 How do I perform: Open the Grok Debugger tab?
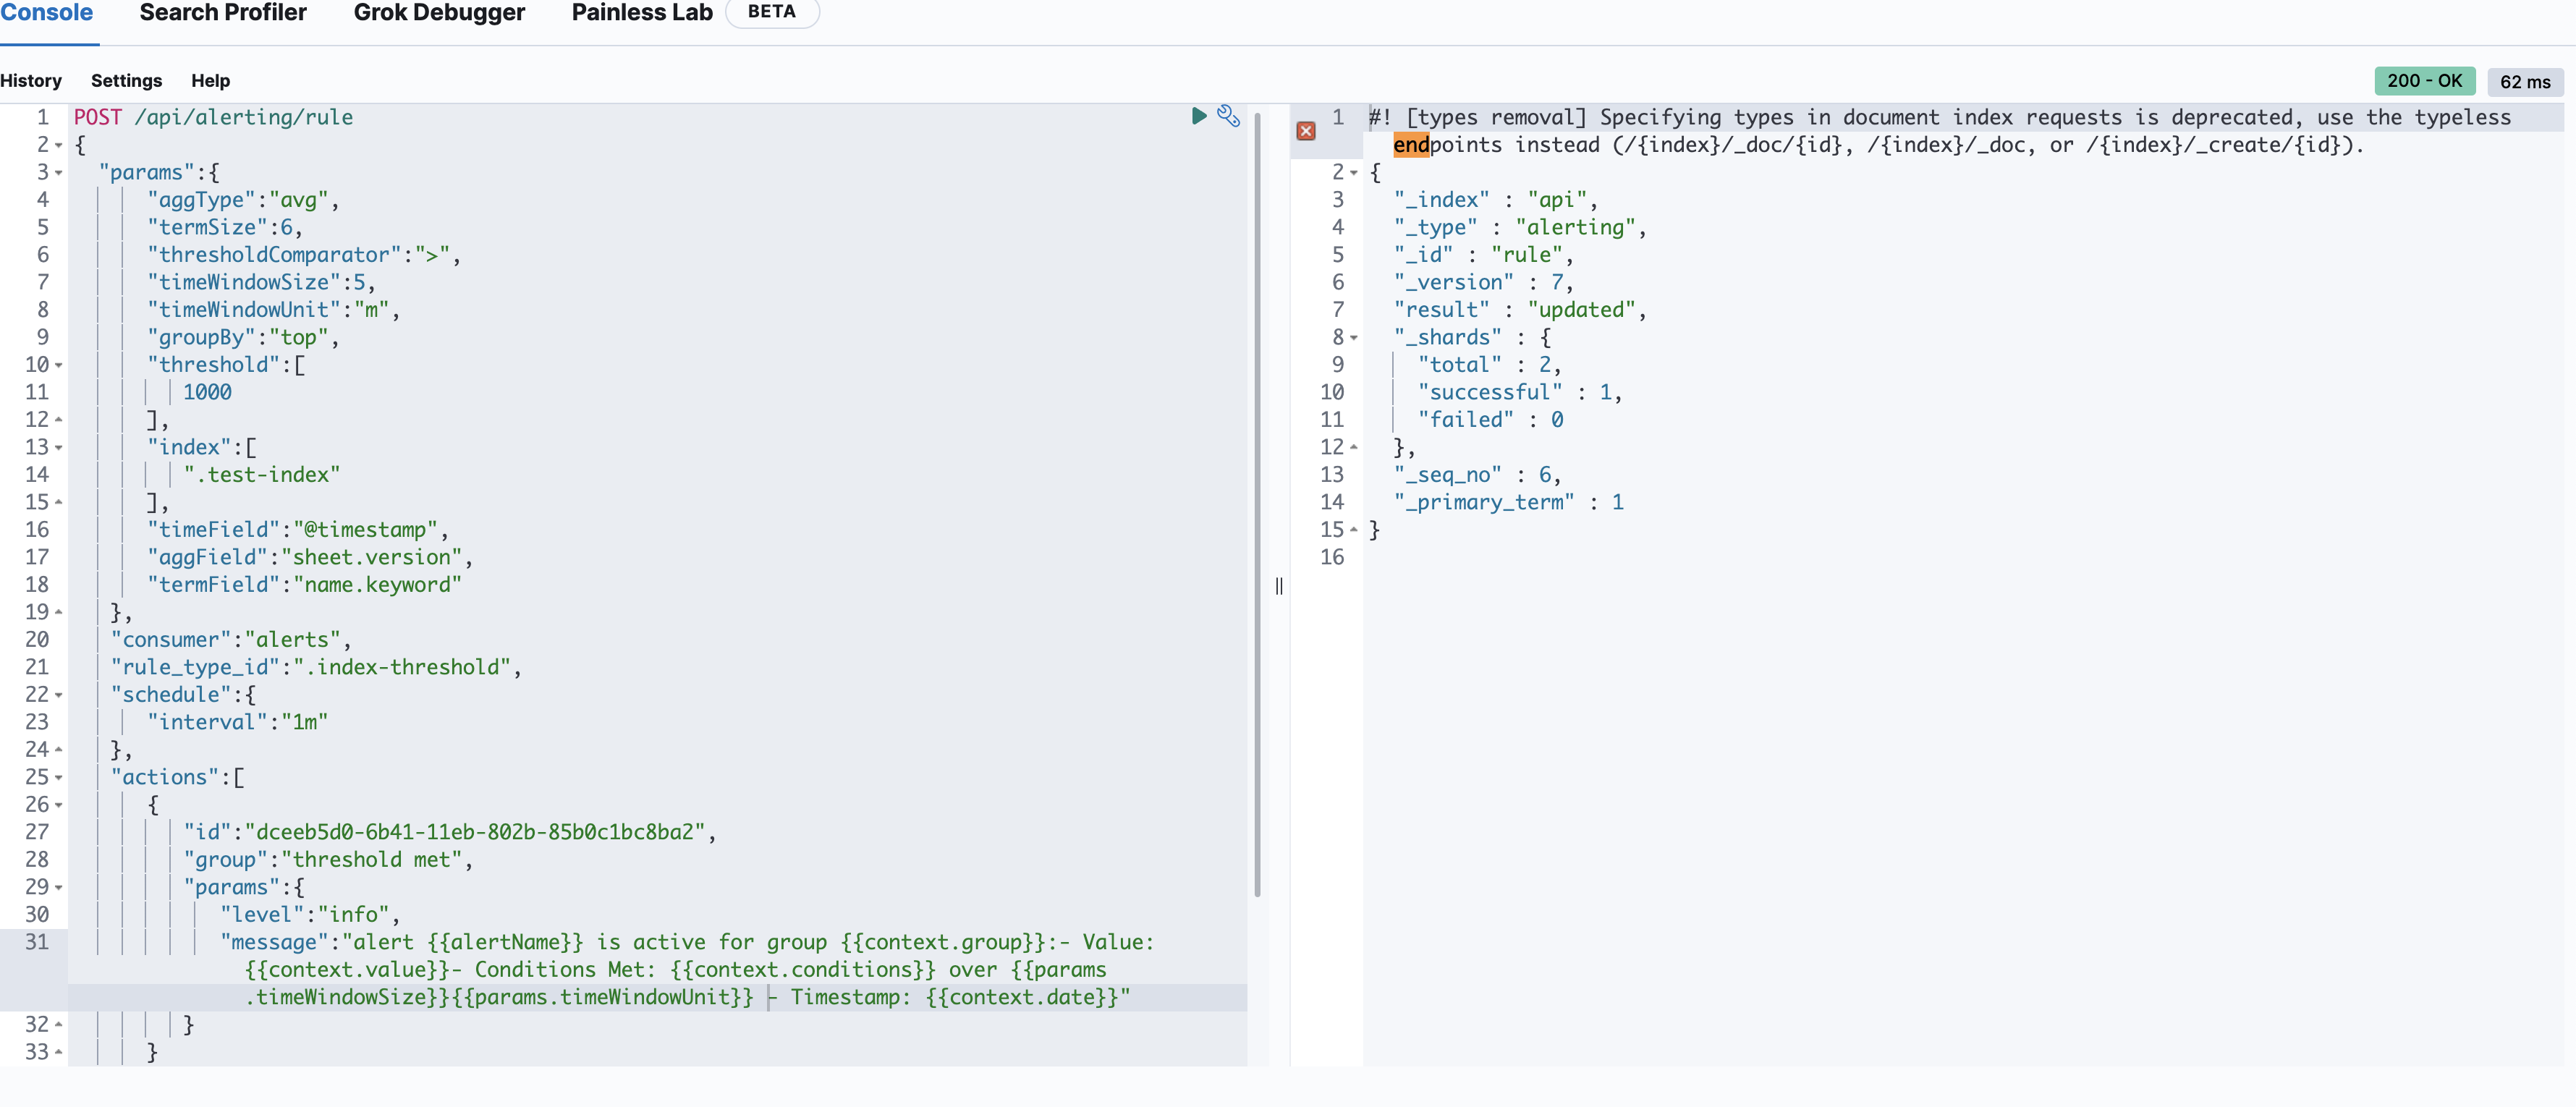439,13
